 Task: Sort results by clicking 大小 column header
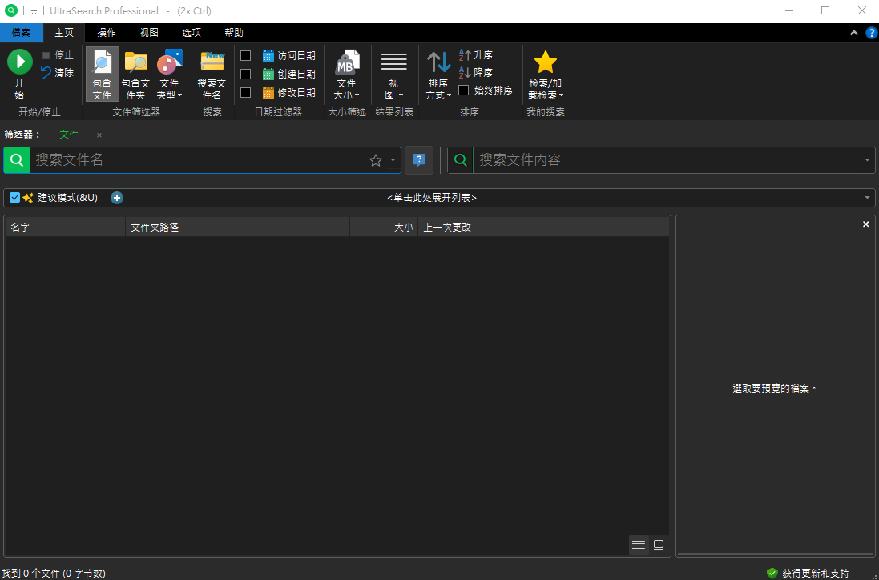click(x=384, y=228)
